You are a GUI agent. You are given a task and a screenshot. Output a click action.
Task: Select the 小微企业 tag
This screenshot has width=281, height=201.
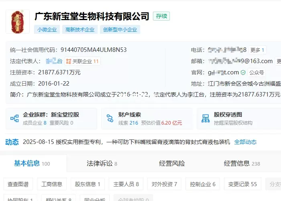click(47, 29)
